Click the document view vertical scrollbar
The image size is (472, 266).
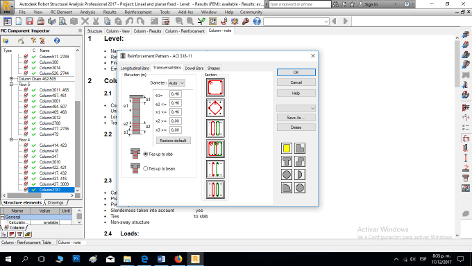[x=457, y=136]
